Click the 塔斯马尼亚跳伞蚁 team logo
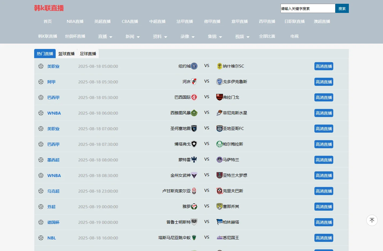This screenshot has width=383, height=251. click(x=194, y=238)
